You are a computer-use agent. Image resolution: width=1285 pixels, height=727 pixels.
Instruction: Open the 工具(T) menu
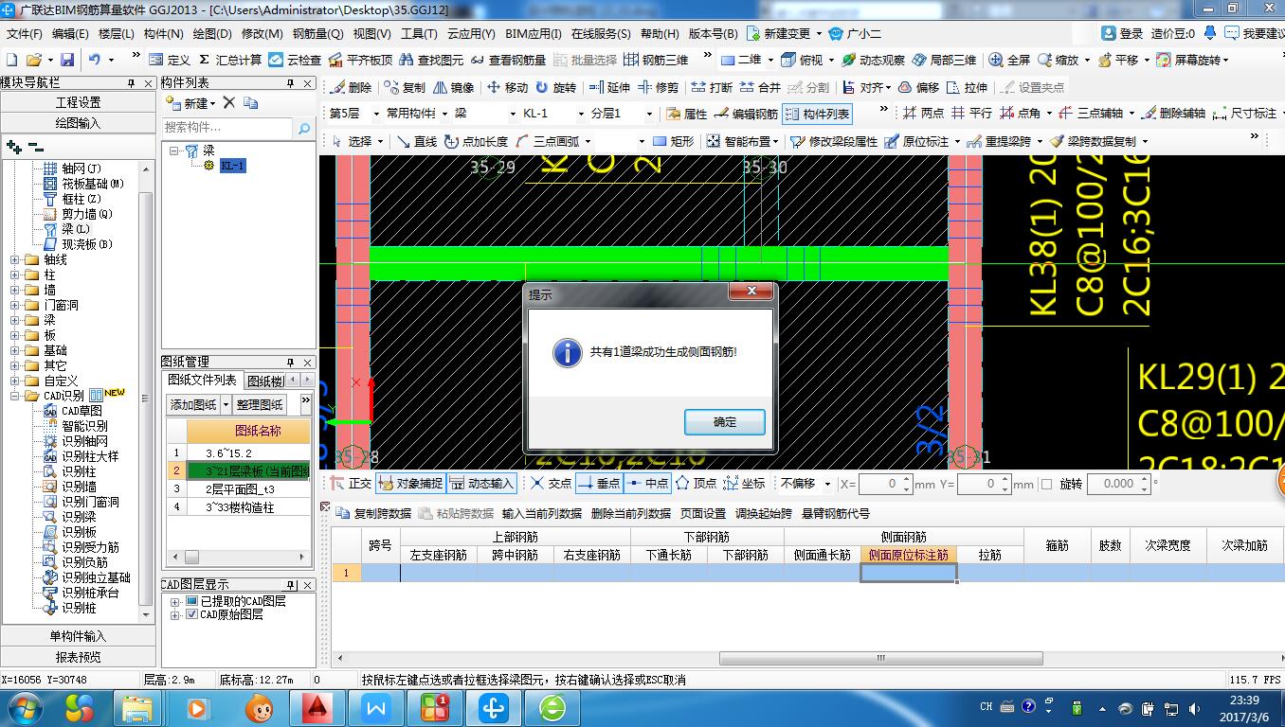click(x=419, y=33)
